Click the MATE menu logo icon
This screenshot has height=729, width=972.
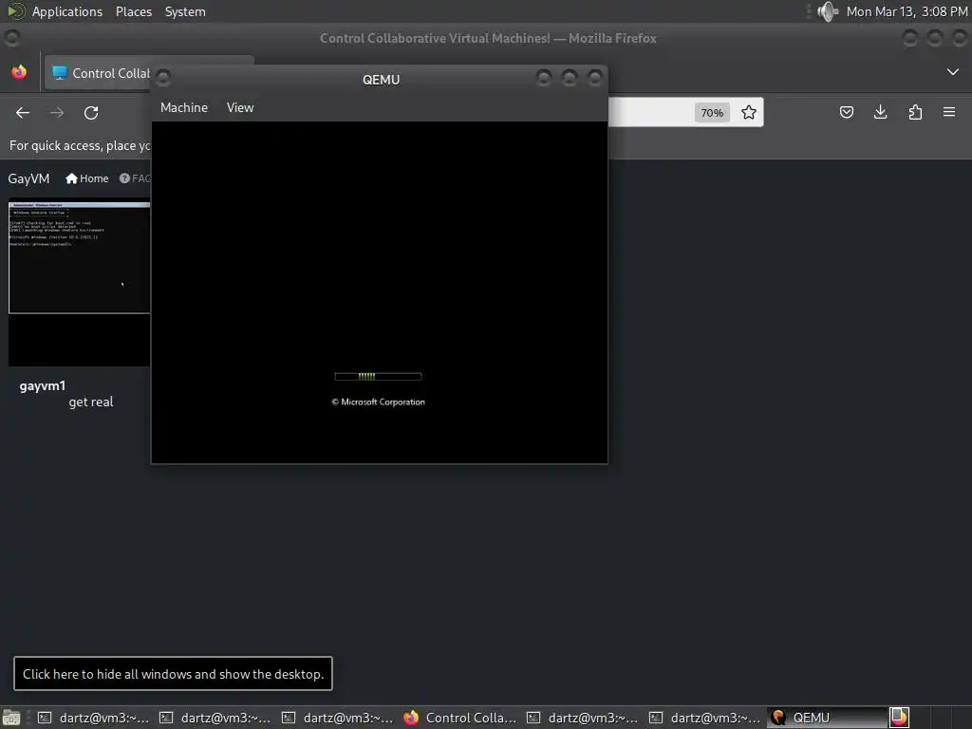click(15, 11)
